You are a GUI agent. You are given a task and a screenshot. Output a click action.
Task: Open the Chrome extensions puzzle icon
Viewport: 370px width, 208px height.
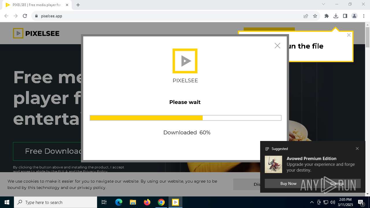tap(327, 16)
